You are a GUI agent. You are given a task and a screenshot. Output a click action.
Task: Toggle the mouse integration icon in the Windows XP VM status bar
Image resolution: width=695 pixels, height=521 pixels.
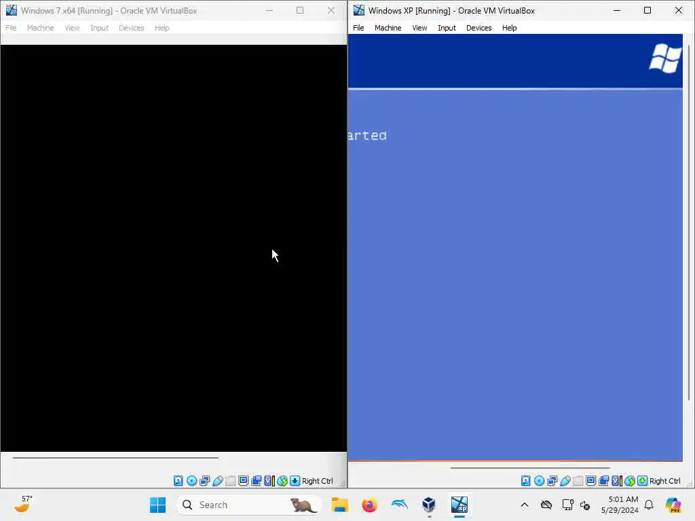pos(630,481)
